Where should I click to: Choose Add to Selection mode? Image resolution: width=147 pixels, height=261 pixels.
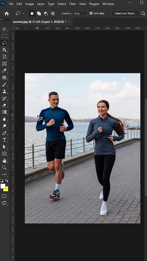click(39, 13)
